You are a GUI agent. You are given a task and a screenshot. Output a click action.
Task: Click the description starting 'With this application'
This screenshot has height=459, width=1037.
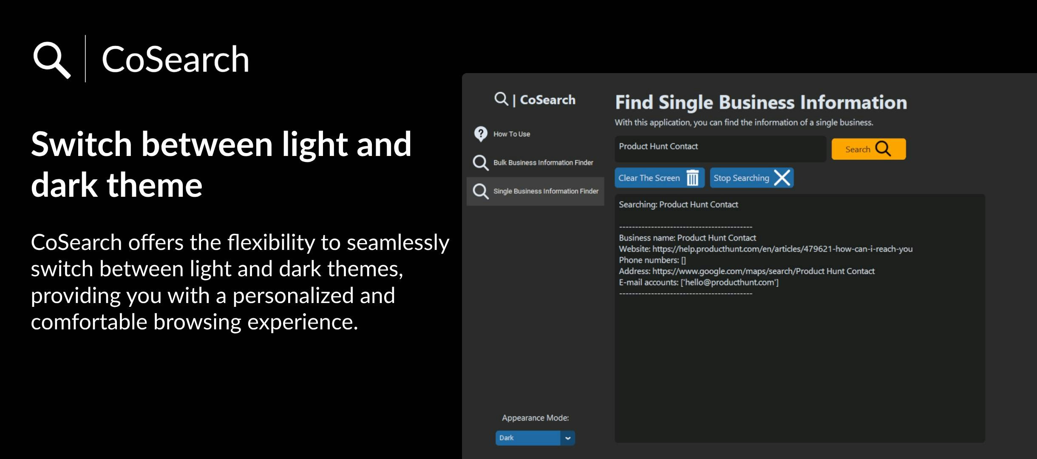coord(744,123)
